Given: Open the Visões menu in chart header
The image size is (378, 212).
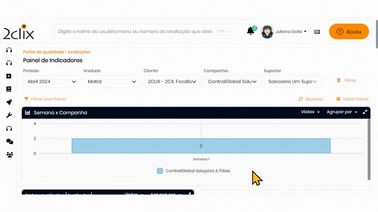Looking at the screenshot, I should coord(310,112).
